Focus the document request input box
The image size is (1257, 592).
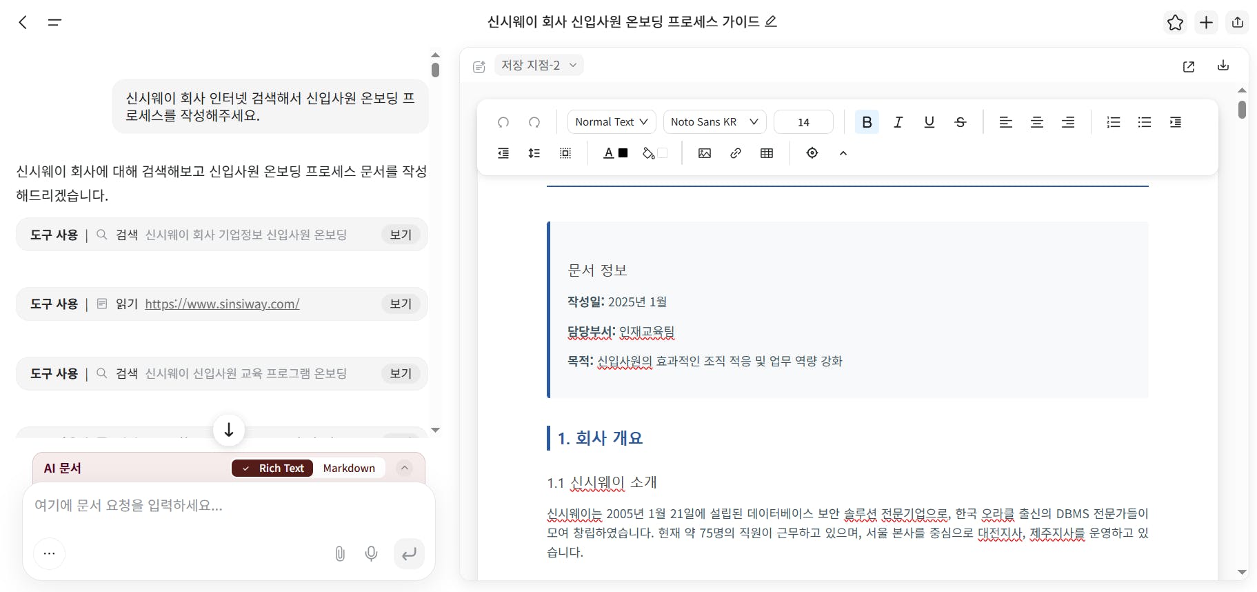(x=229, y=506)
